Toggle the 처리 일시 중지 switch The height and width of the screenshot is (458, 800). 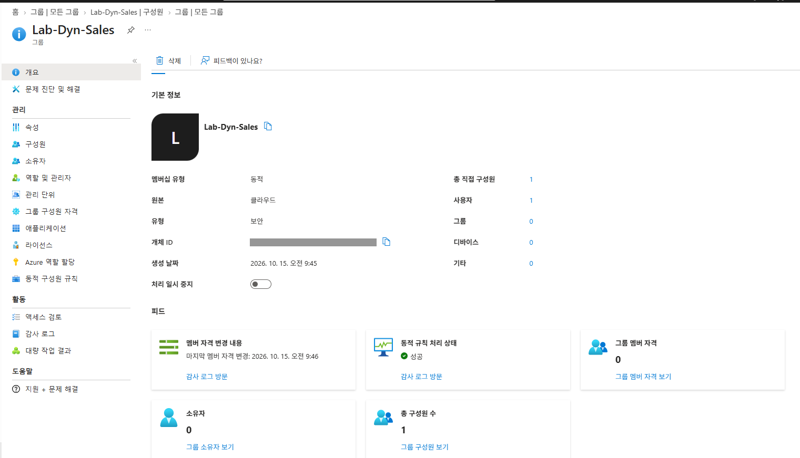coord(261,284)
